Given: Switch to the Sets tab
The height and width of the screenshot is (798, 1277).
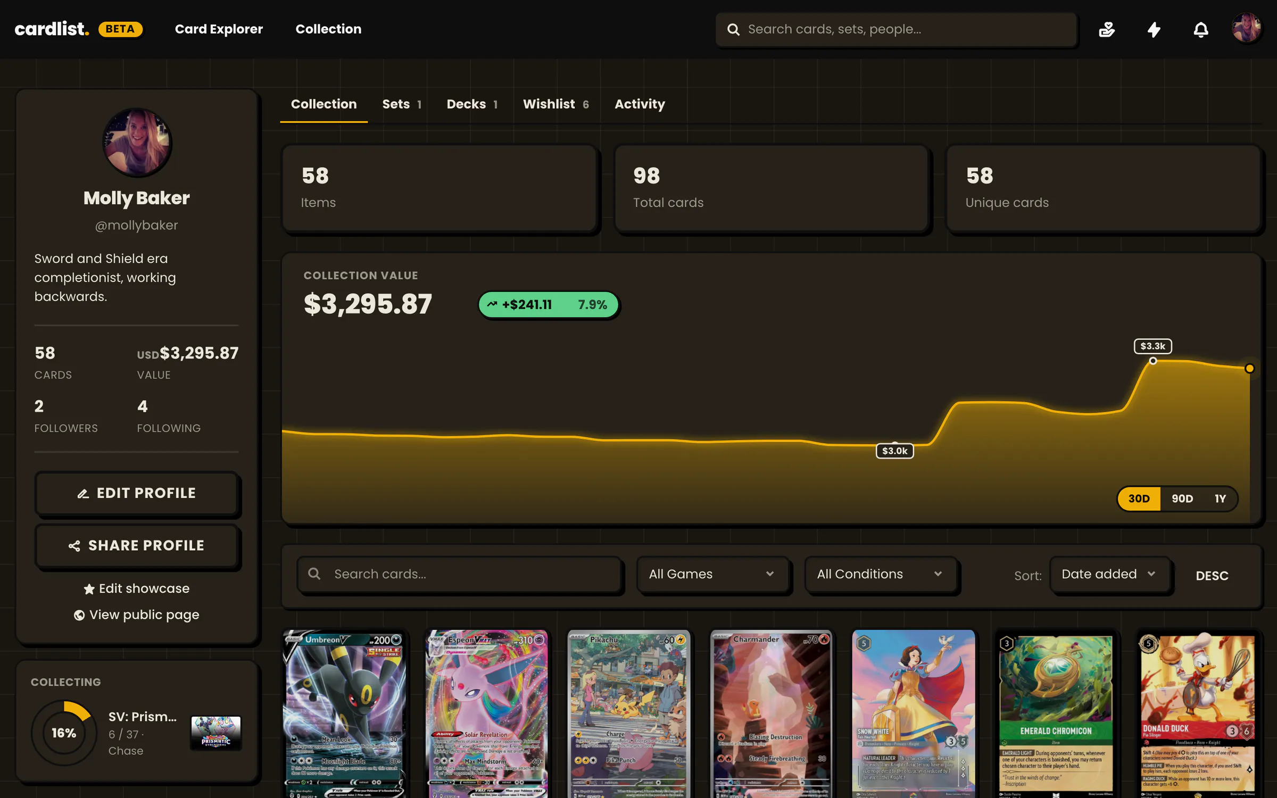Looking at the screenshot, I should (402, 104).
